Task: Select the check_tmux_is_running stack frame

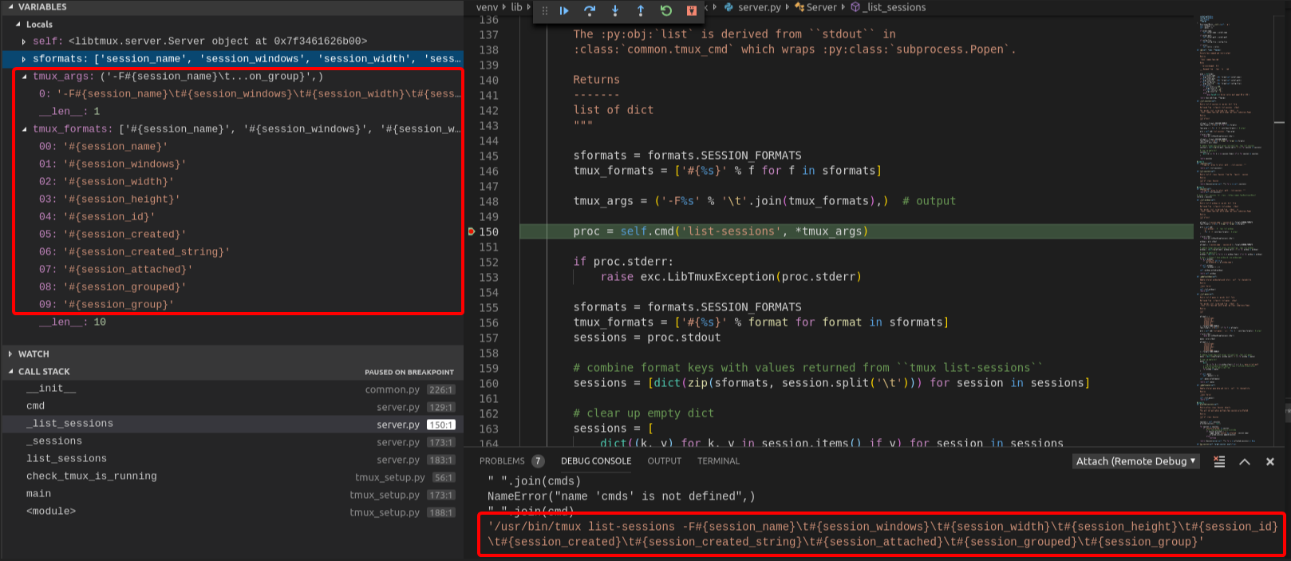Action: [x=232, y=476]
